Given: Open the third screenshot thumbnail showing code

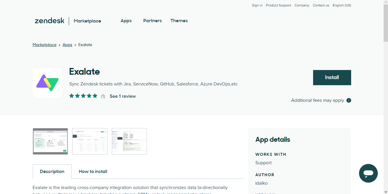Looking at the screenshot, I should click(x=129, y=141).
